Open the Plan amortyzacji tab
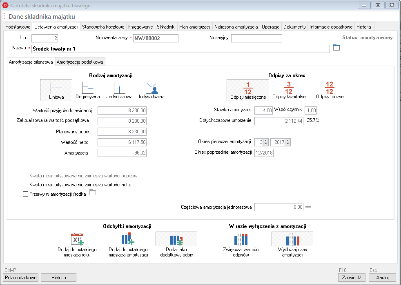This screenshot has width=401, height=285. 195,27
